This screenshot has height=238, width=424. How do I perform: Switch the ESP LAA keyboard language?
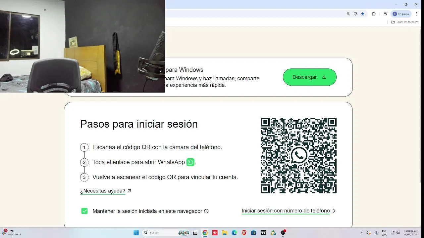point(384,233)
